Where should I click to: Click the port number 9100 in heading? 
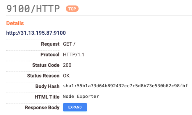point(18,9)
